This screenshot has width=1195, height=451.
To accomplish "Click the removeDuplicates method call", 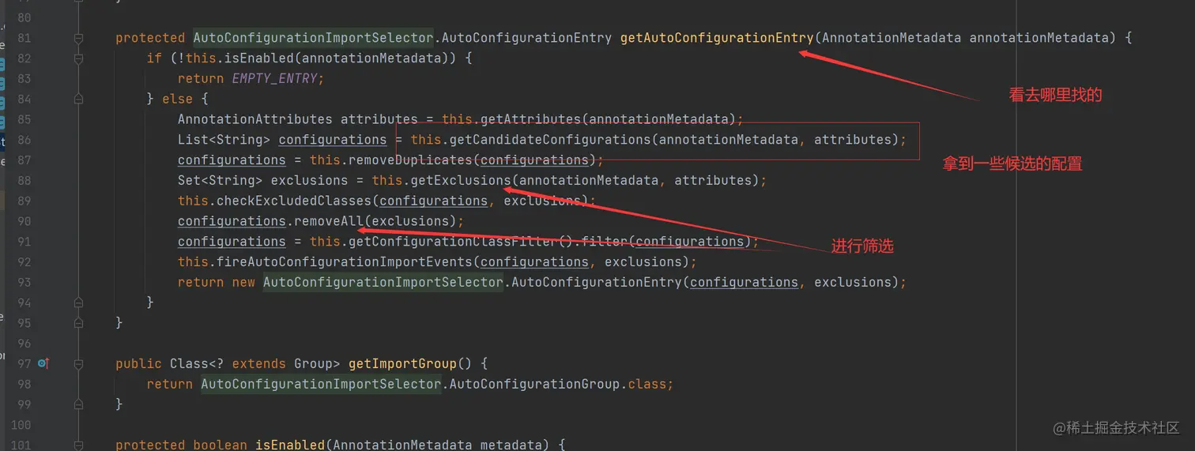I will 411,160.
